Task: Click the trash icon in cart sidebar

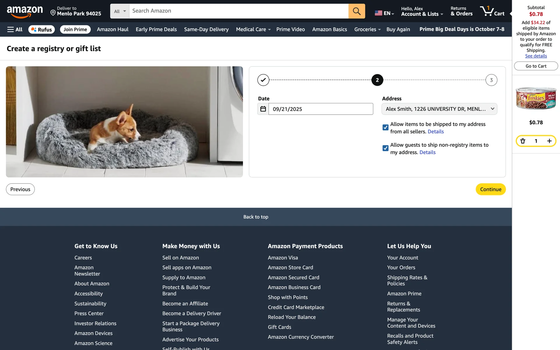Action: pos(523,141)
